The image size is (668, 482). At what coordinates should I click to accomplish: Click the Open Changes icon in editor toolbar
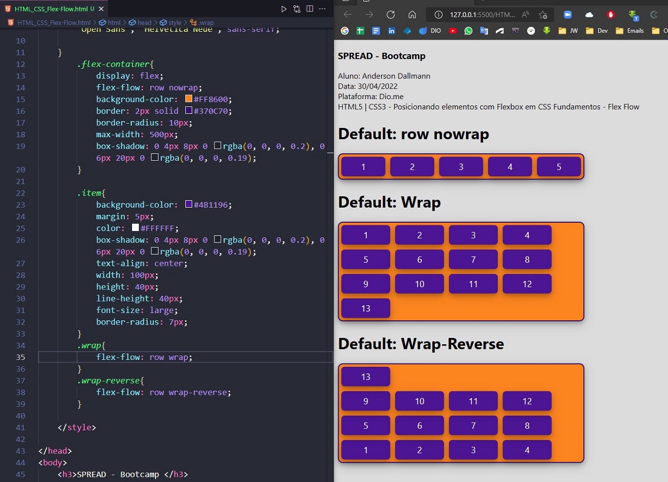tap(296, 8)
